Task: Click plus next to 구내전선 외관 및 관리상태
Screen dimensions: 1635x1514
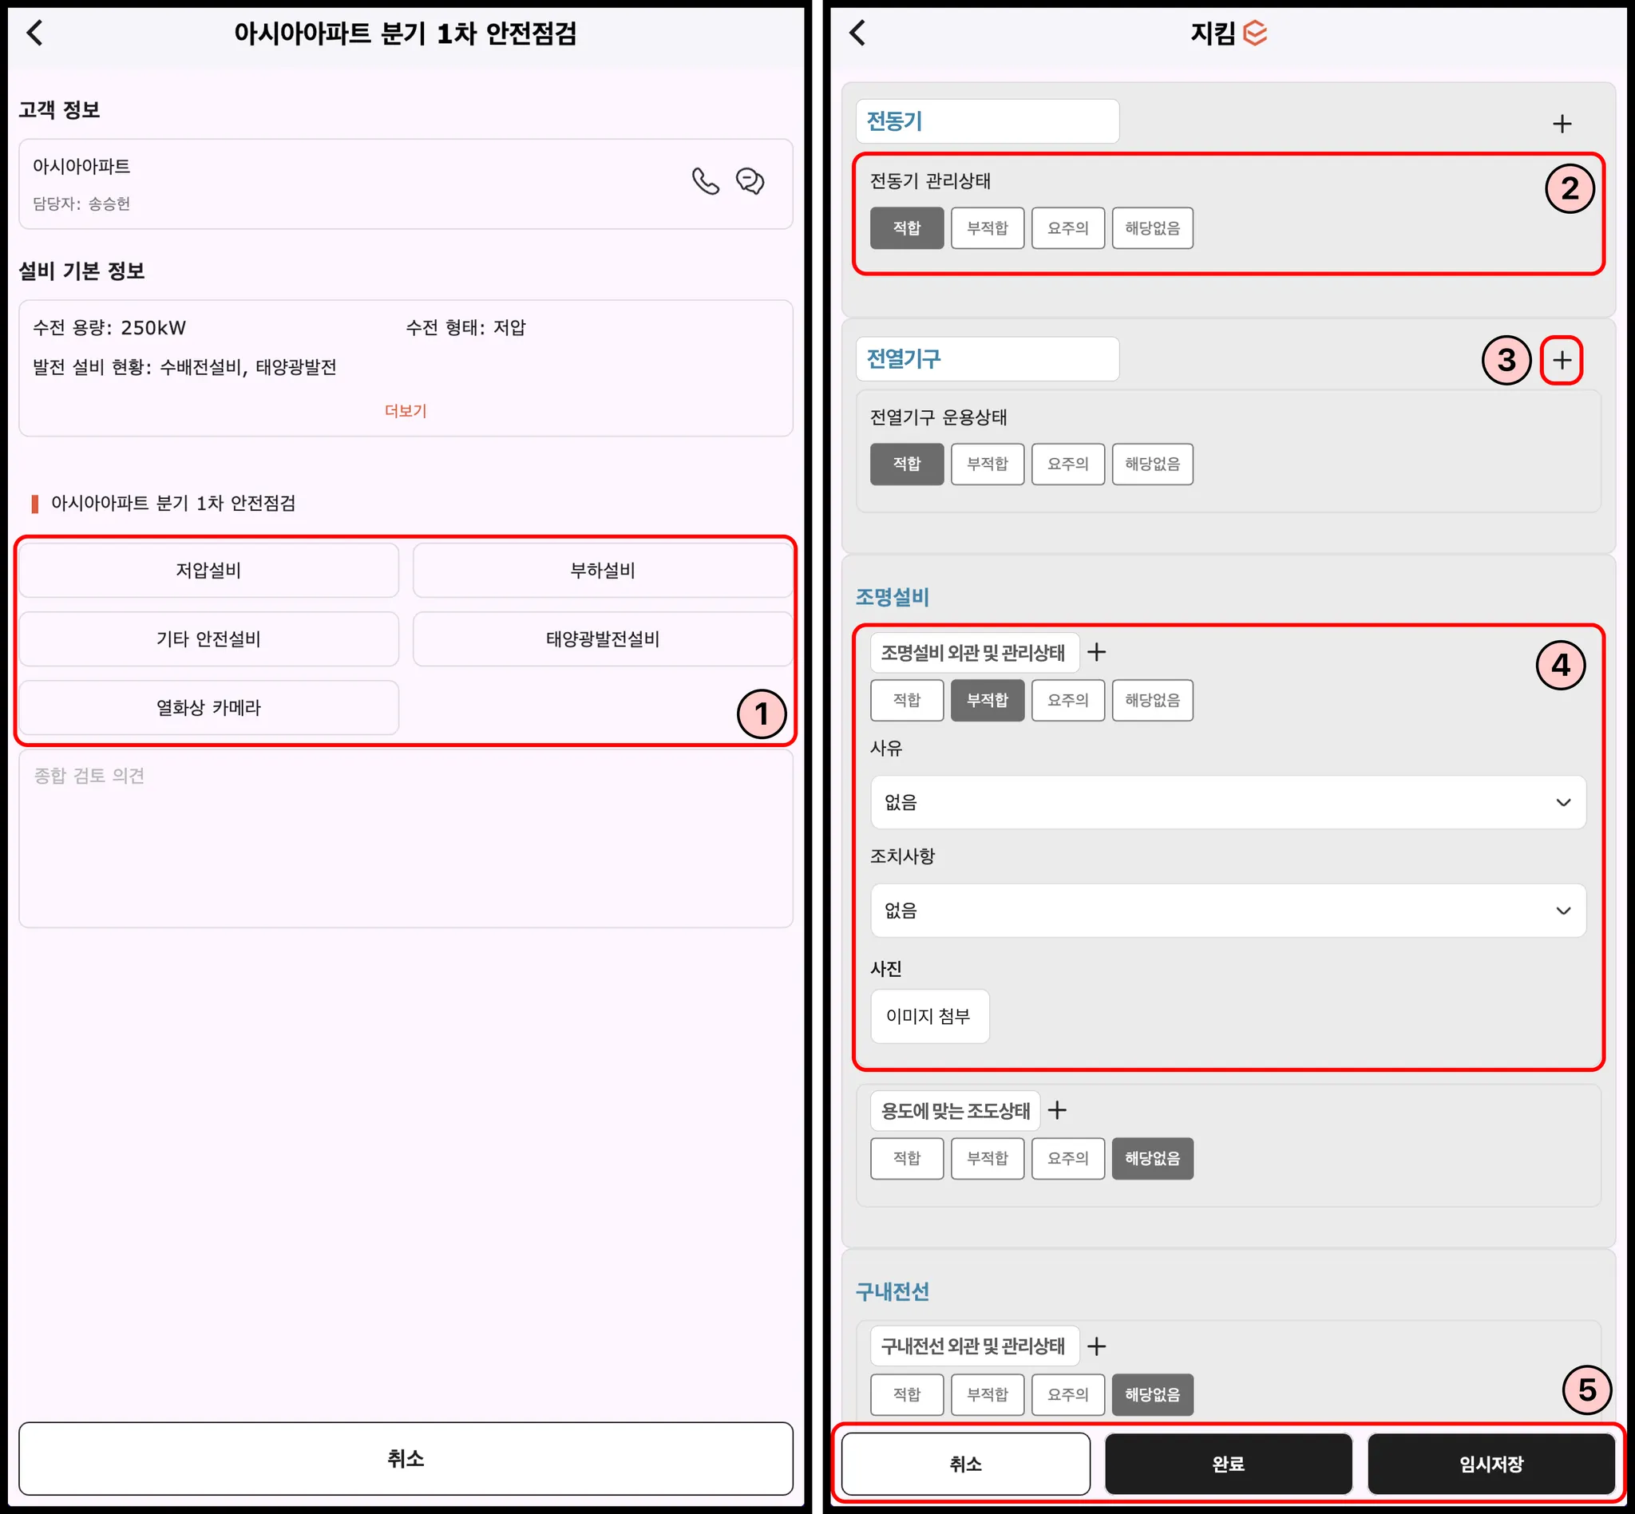Action: pyautogui.click(x=1097, y=1346)
